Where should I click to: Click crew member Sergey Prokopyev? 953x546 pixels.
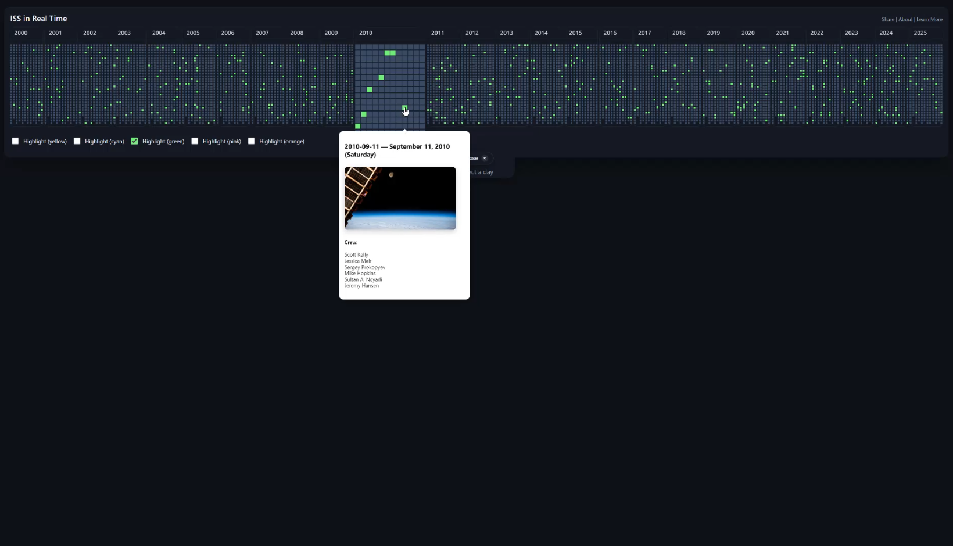tap(365, 267)
